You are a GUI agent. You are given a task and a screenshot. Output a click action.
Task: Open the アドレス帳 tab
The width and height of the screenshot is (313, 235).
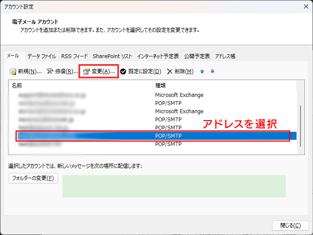point(225,56)
